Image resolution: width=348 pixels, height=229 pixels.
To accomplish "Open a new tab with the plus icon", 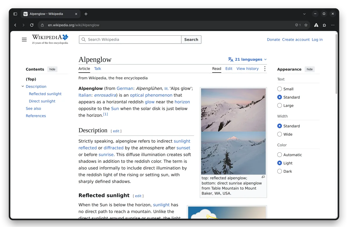I will (x=86, y=14).
